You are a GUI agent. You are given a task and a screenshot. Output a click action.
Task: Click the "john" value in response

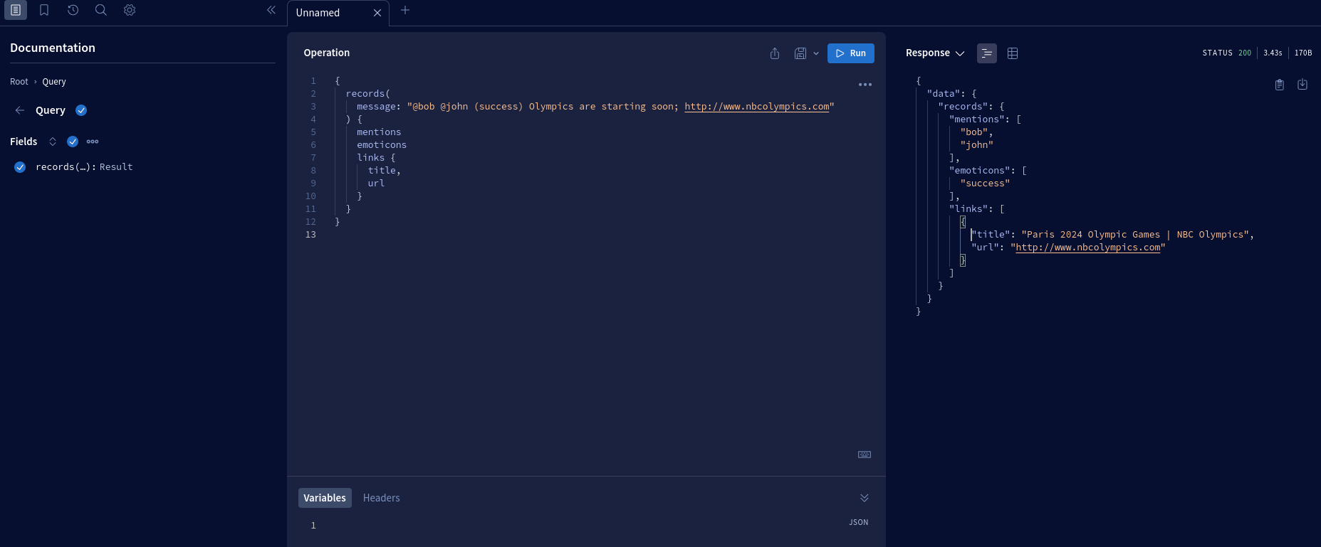pyautogui.click(x=976, y=145)
